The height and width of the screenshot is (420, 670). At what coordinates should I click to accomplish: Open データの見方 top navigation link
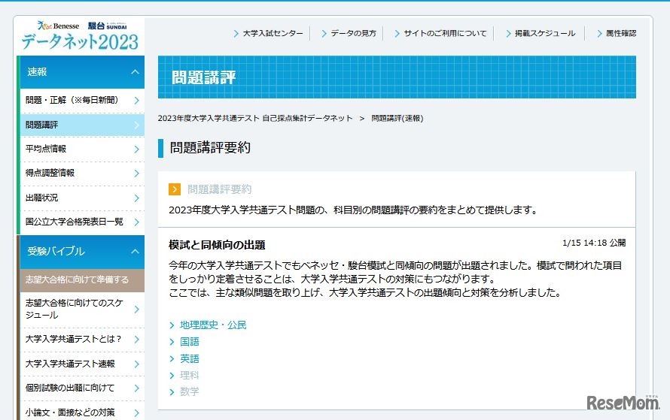[x=353, y=33]
